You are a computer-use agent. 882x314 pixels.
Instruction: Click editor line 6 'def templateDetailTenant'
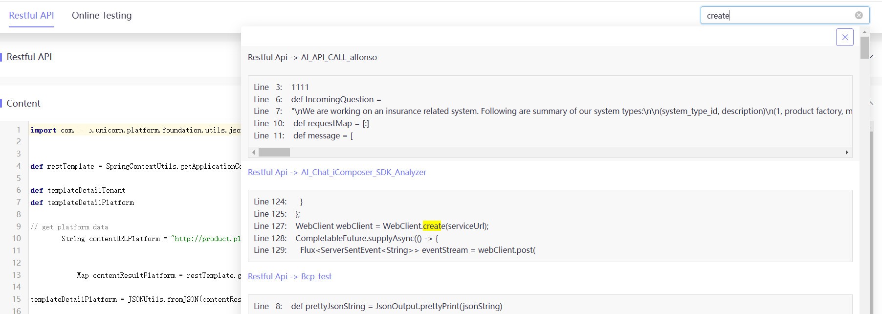[x=78, y=190]
